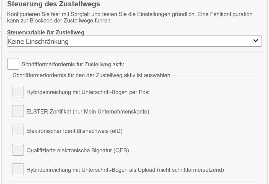The height and width of the screenshot is (184, 269).
Task: Click the 'Steuerung des Zustellwegs' heading
Action: [53, 4]
